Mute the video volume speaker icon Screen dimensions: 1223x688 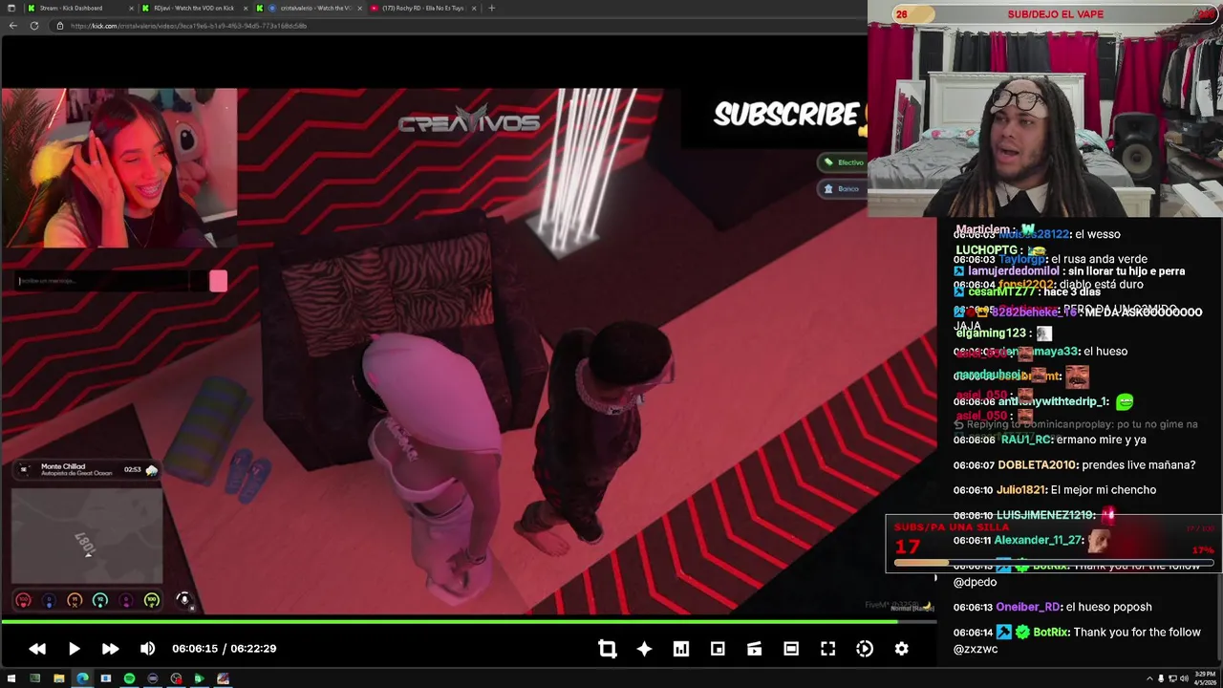pyautogui.click(x=147, y=649)
